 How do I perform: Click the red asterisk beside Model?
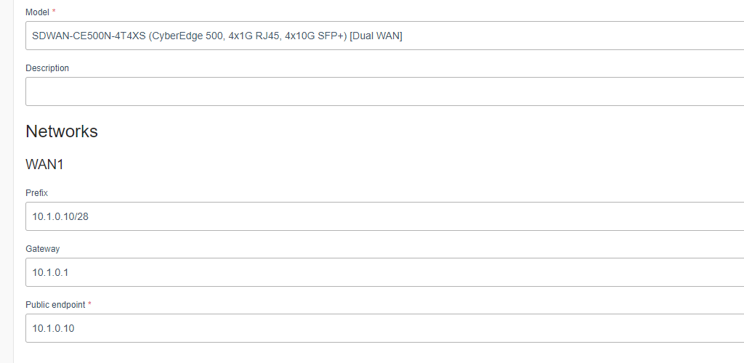tap(54, 12)
